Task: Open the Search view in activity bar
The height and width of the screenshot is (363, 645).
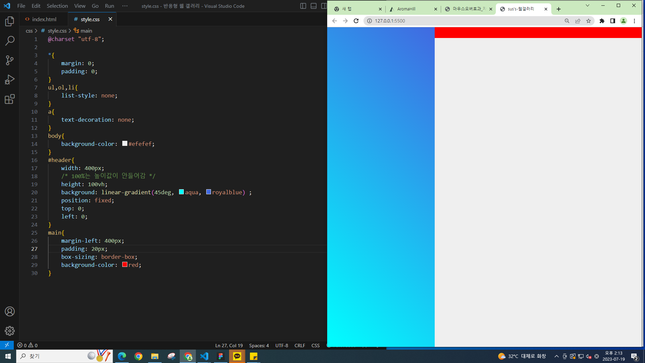Action: (x=10, y=41)
